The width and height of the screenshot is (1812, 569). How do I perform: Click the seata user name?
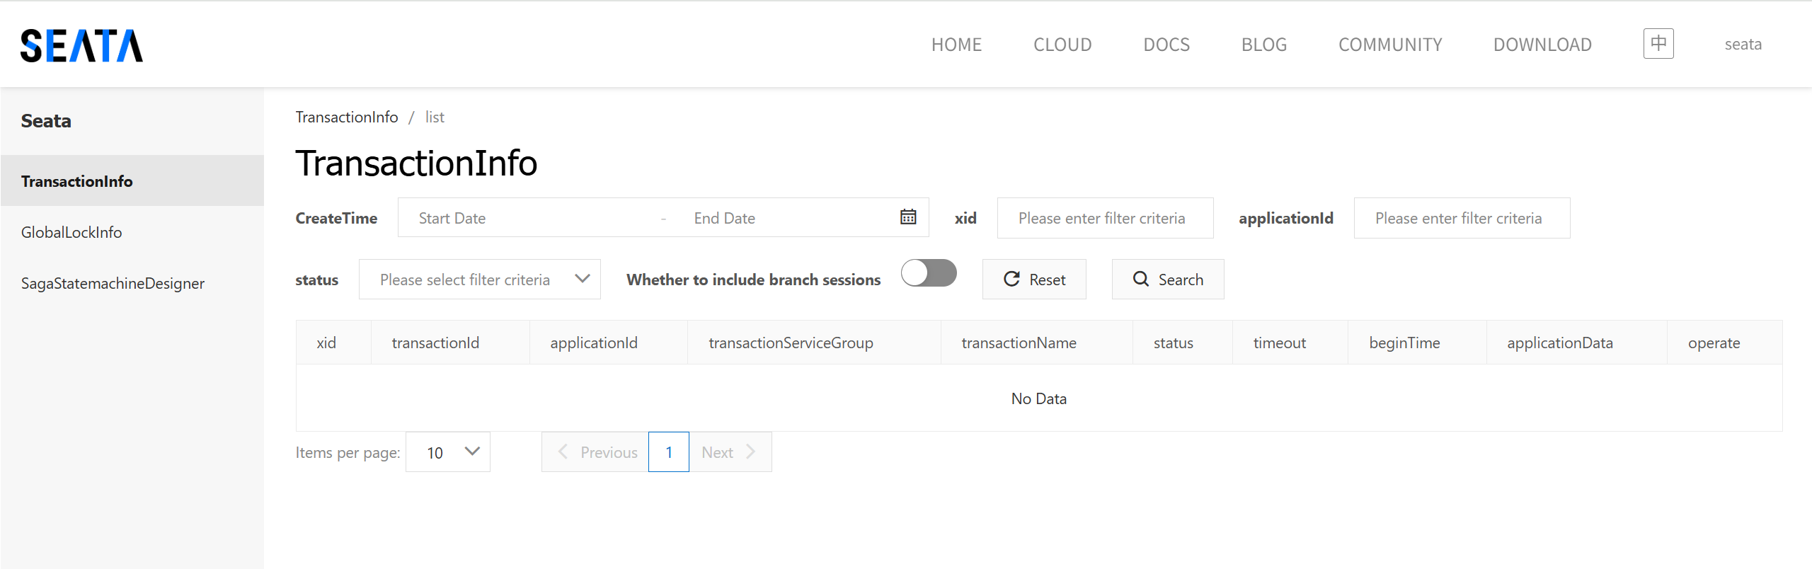coord(1743,45)
